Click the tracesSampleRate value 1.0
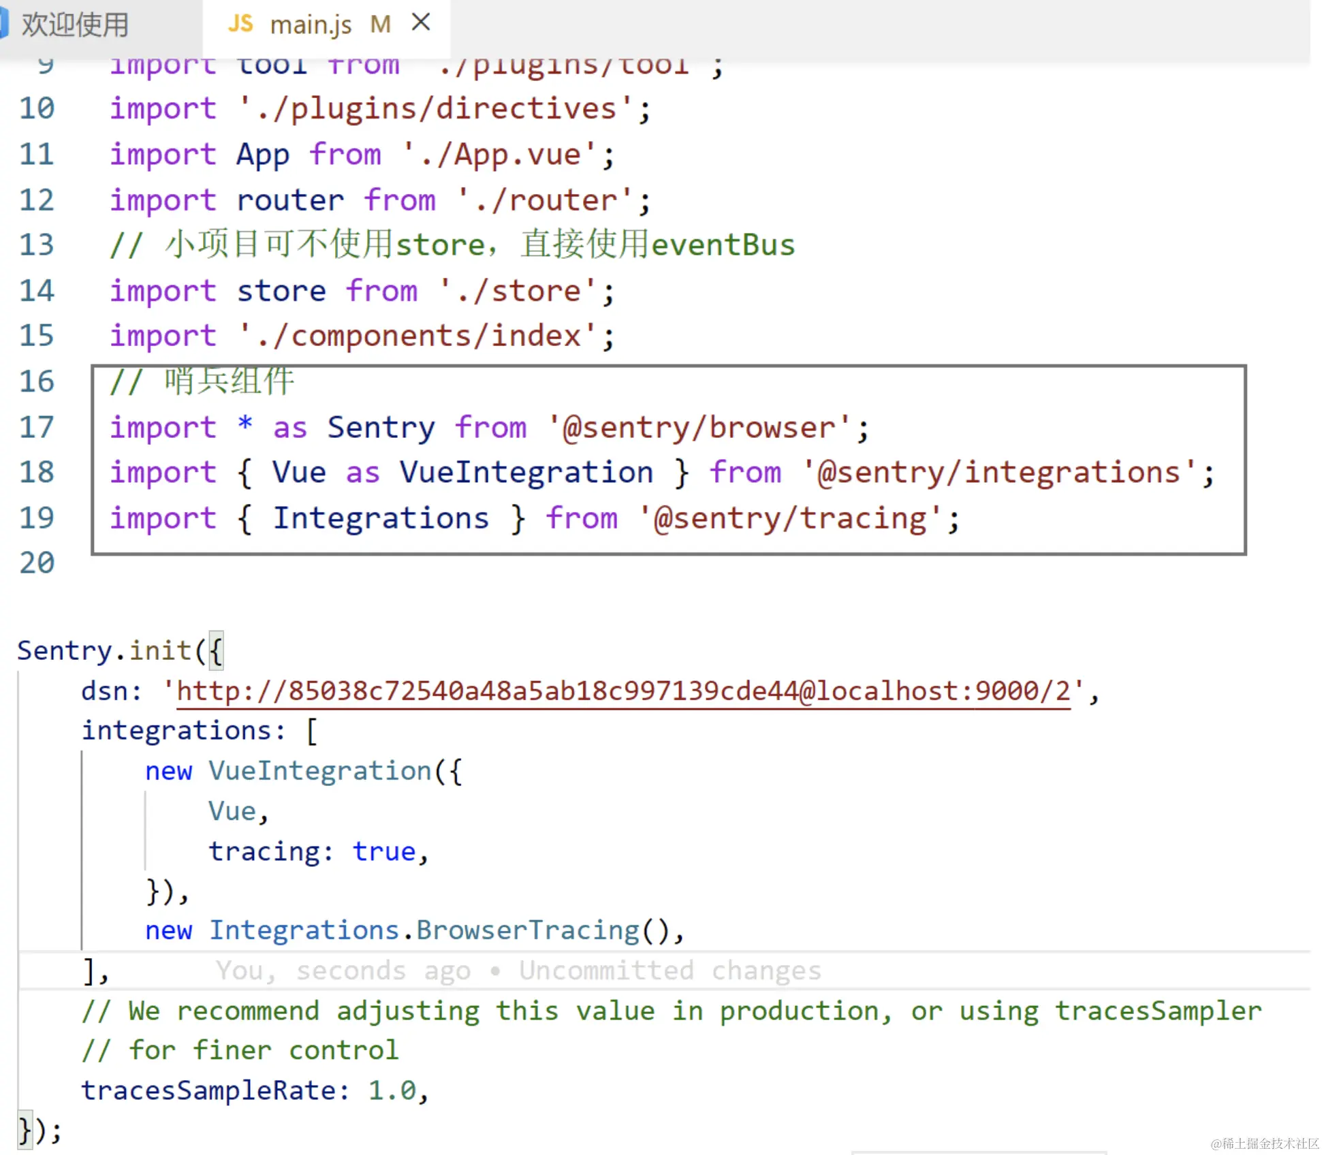Viewport: 1324px width, 1155px height. pos(392,1090)
